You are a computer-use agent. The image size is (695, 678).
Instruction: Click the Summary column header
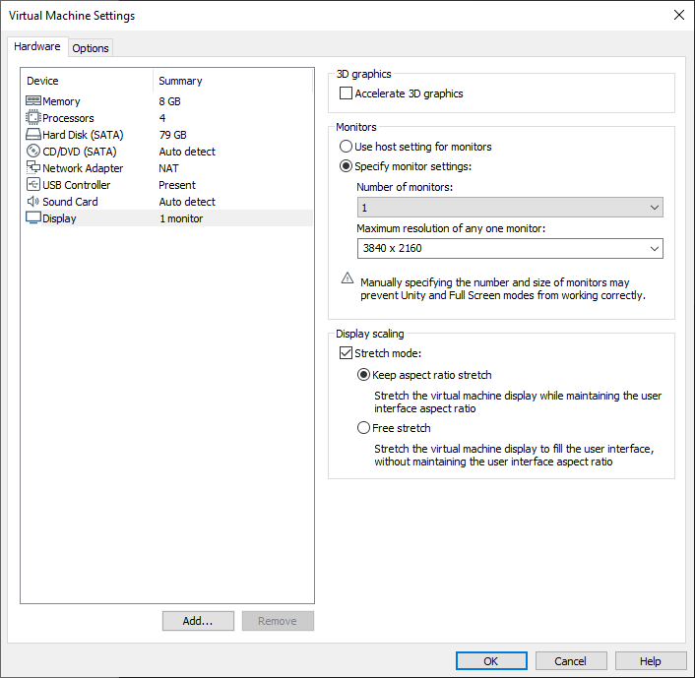click(180, 81)
